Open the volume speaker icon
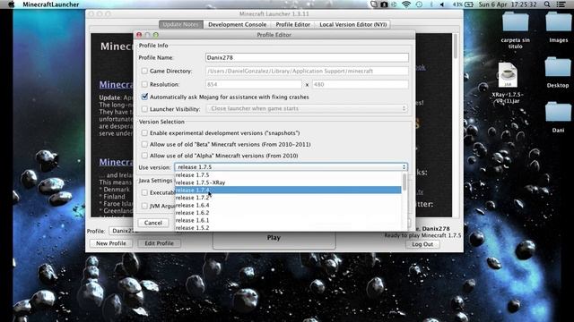The width and height of the screenshot is (574, 322). click(442, 4)
